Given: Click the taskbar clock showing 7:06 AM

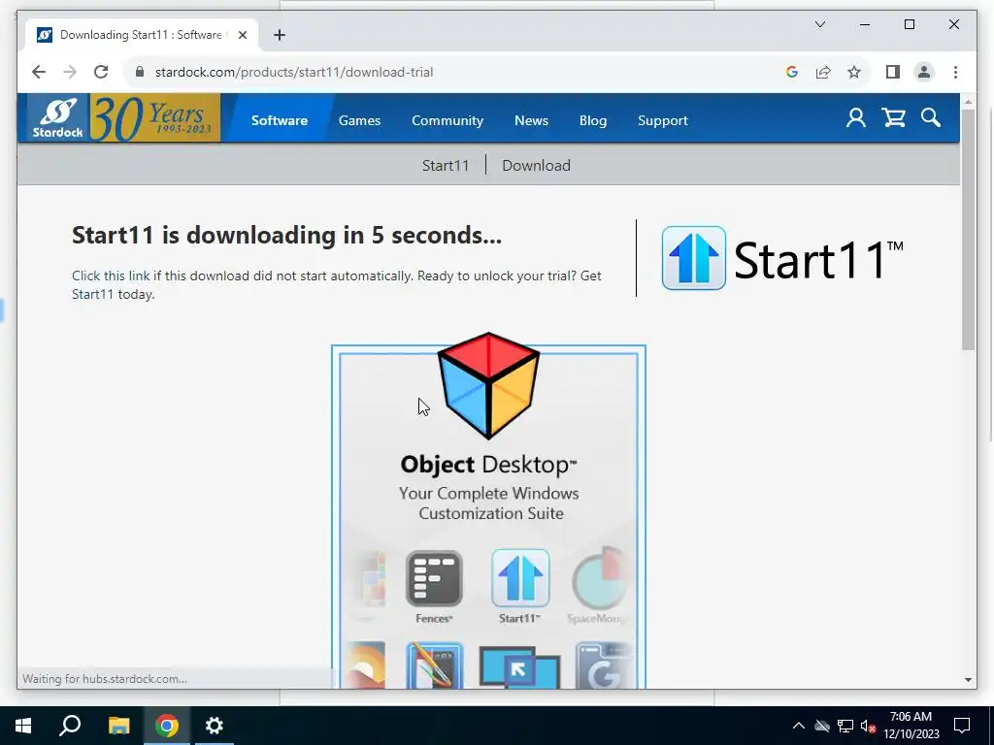Looking at the screenshot, I should [911, 726].
